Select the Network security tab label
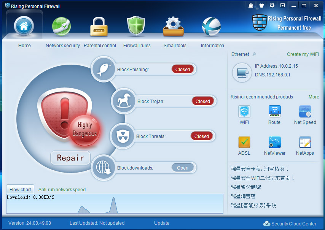The width and height of the screenshot is (325, 230). coord(62,45)
